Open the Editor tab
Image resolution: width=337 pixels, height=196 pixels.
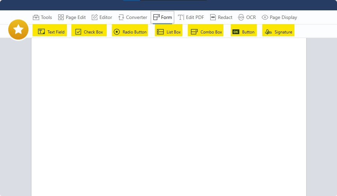click(102, 17)
